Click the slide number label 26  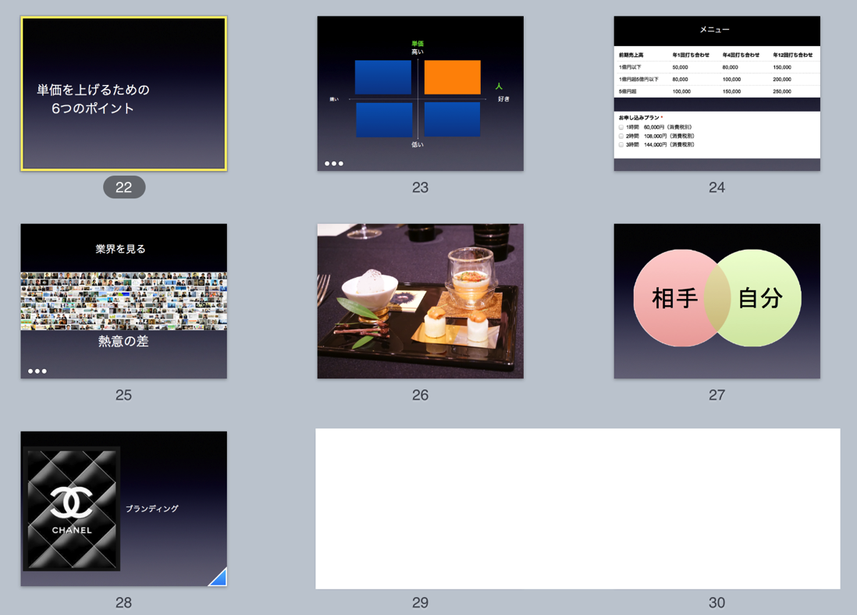click(420, 395)
